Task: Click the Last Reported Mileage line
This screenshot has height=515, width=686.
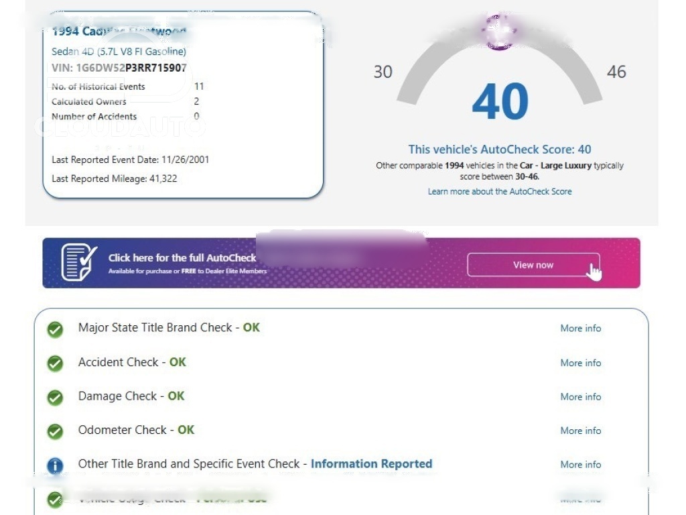Action: (114, 179)
